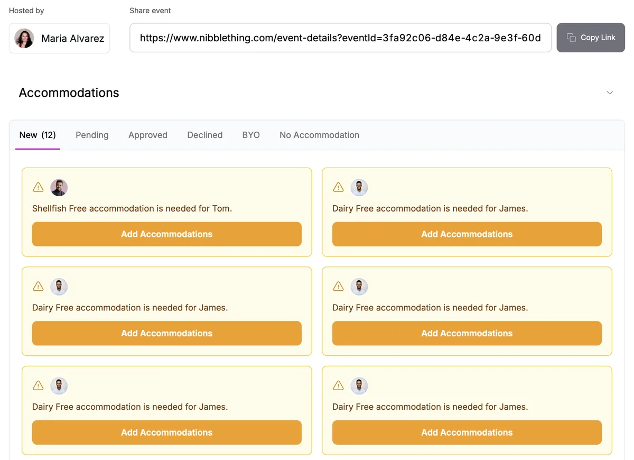Click the Accommodations section heading

pos(69,93)
